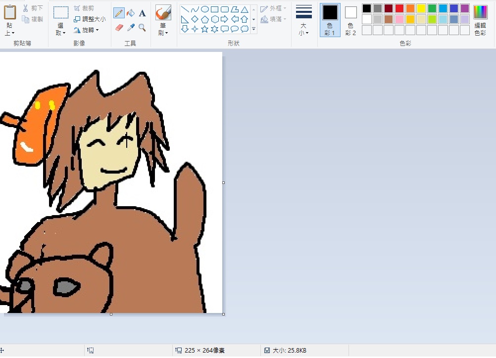The image size is (496, 358).
Task: Choose the Triangle shape
Action: 244,9
